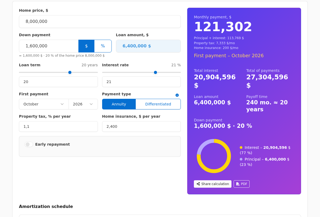
Task: Select the Differentiated payment type
Action: coord(158,104)
